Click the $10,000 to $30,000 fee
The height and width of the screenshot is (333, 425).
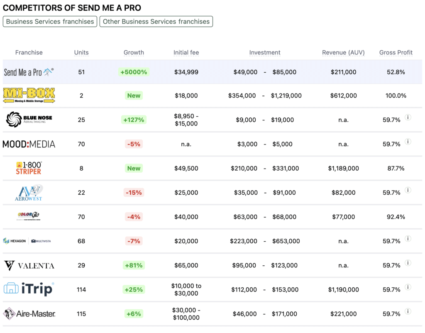pos(186,290)
